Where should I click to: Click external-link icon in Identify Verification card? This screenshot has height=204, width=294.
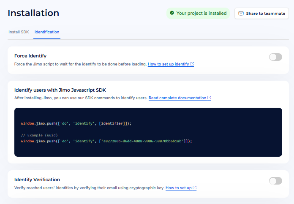[x=194, y=188]
